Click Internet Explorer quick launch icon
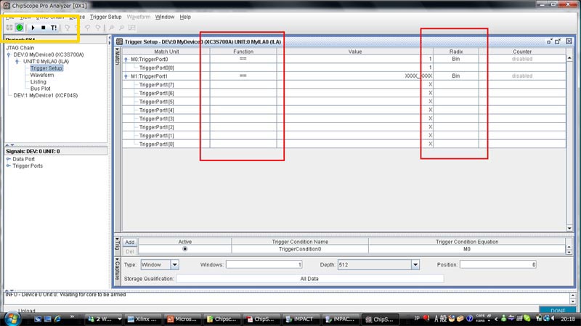581x326 pixels. (57, 319)
